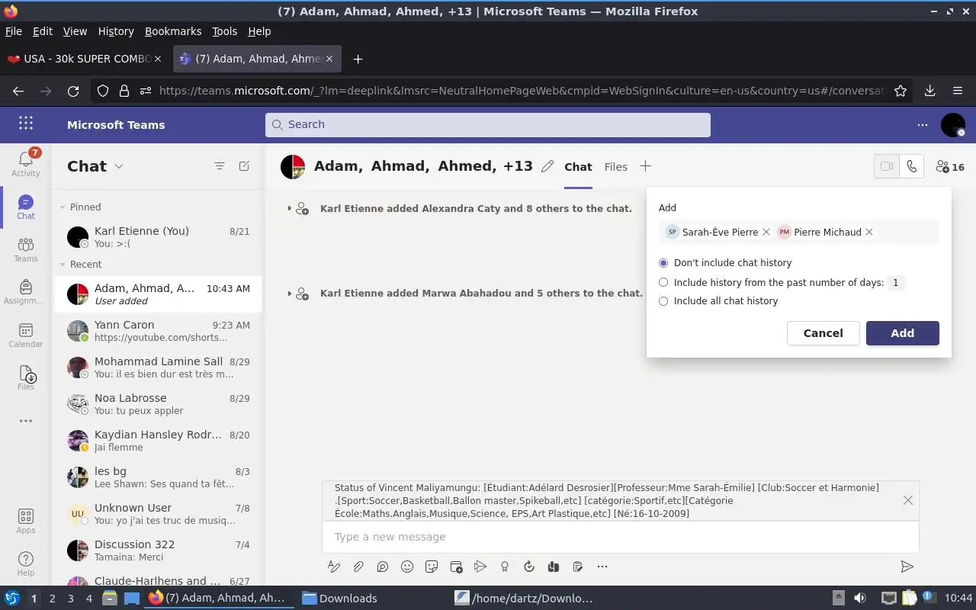The image size is (976, 610).
Task: Open the Calendar sidebar icon
Action: [x=25, y=335]
